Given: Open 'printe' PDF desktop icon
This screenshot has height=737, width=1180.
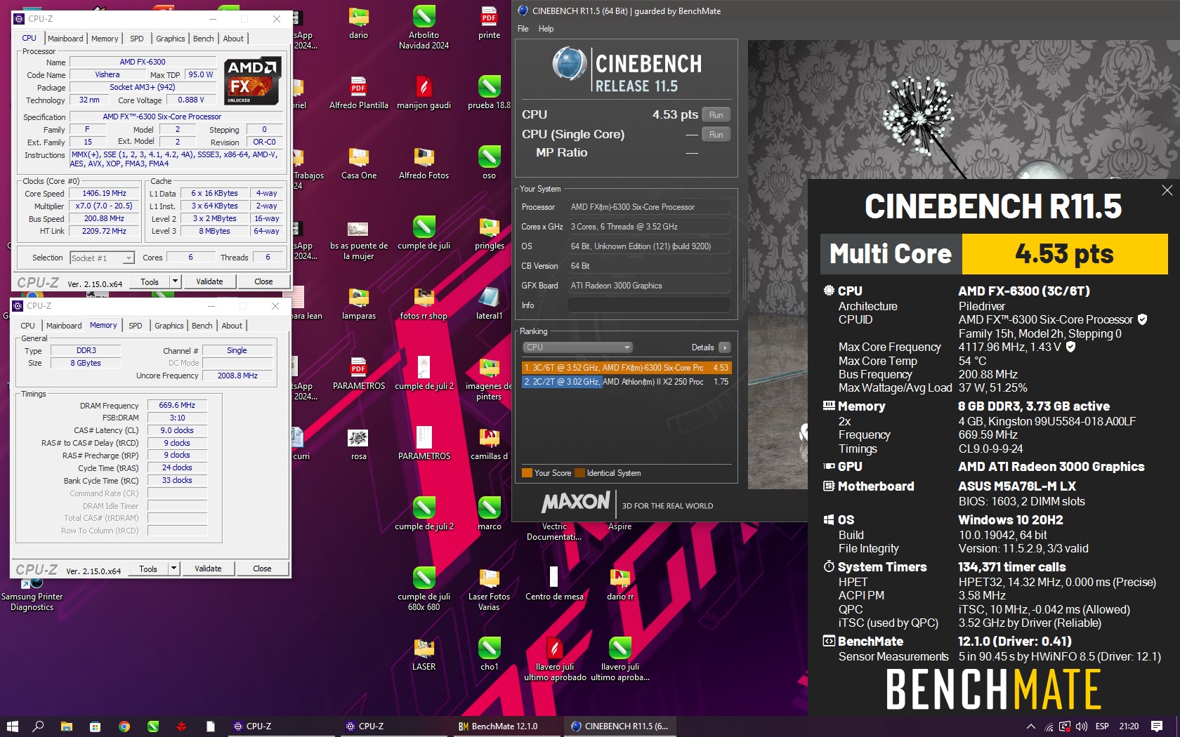Looking at the screenshot, I should [x=489, y=22].
